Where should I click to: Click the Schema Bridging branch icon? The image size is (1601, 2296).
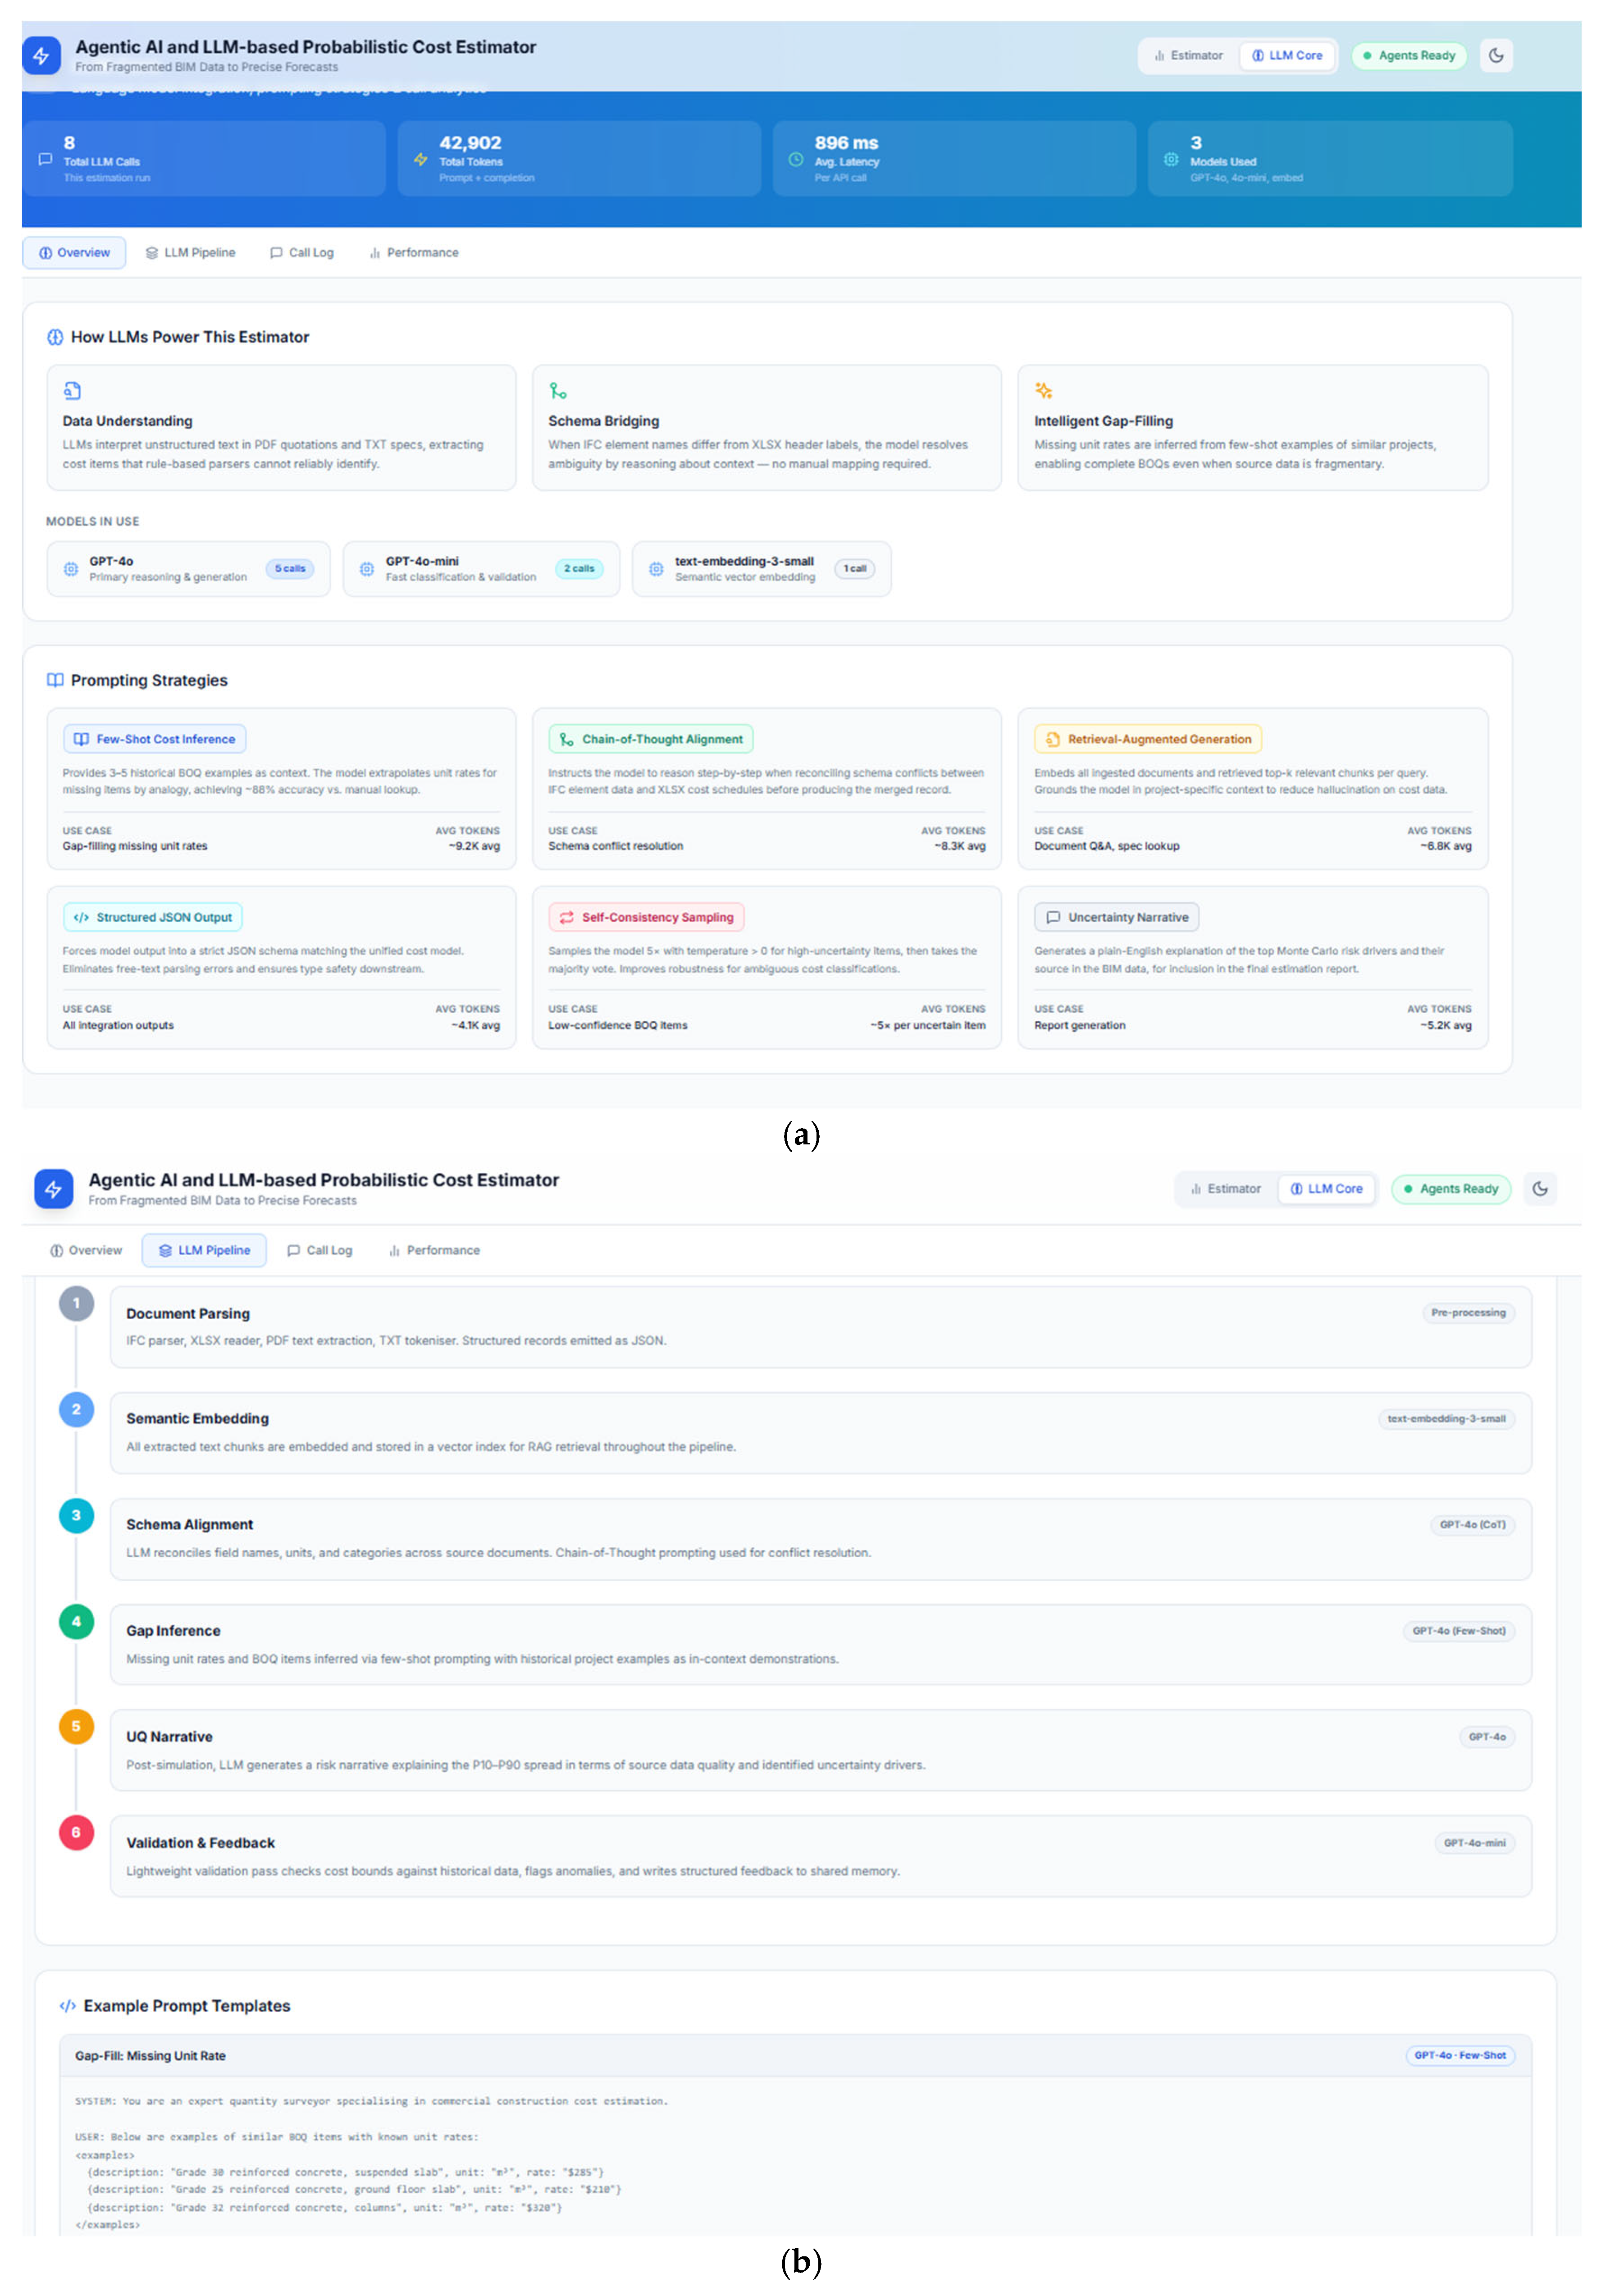pyautogui.click(x=558, y=391)
